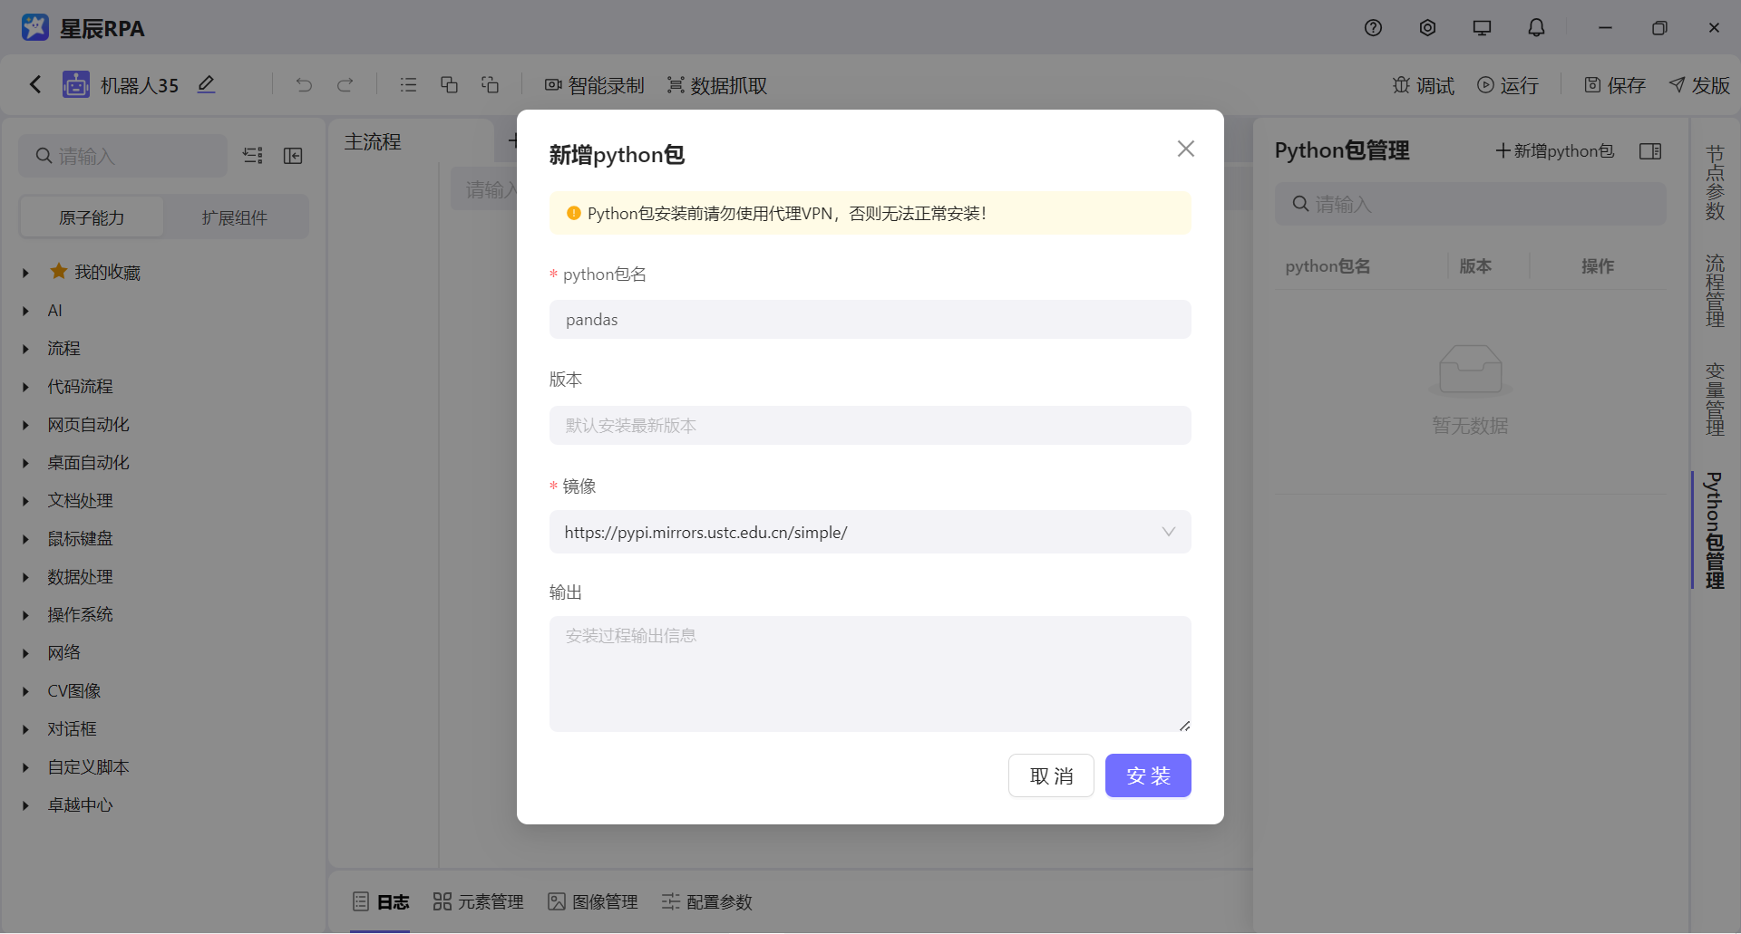1741x934 pixels.
Task: Start 智能录制 smart recording
Action: 594,85
